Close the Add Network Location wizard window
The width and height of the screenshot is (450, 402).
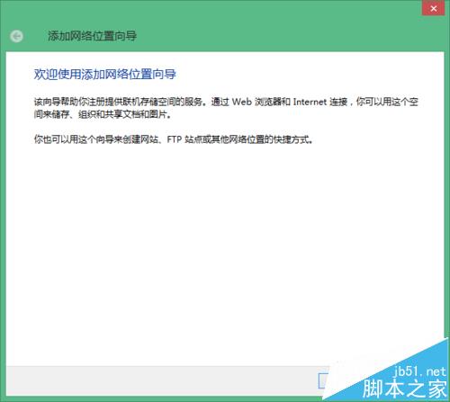pos(433,8)
